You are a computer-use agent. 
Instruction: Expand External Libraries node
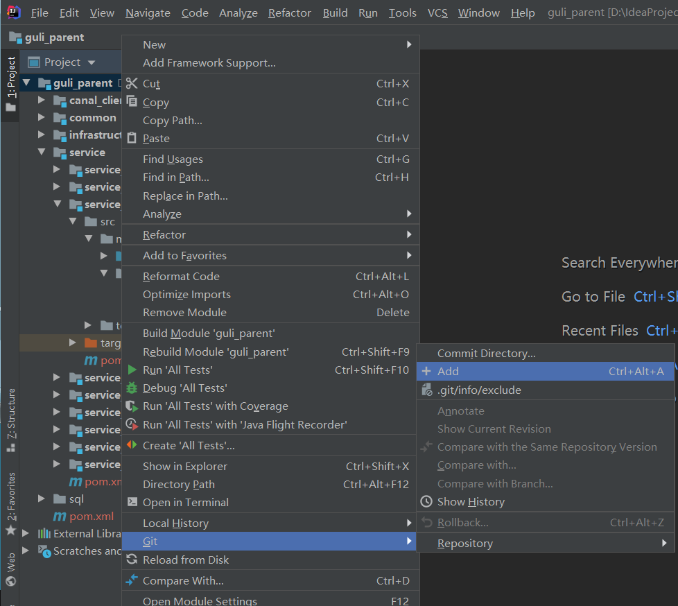(x=26, y=533)
